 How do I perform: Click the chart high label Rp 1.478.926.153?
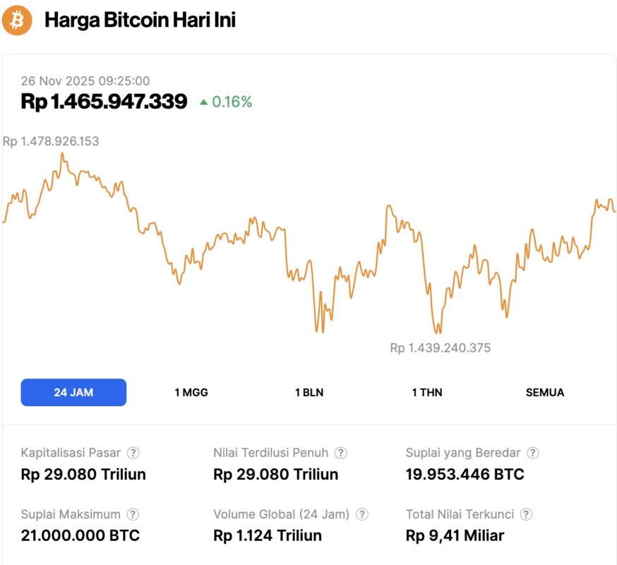coord(51,141)
